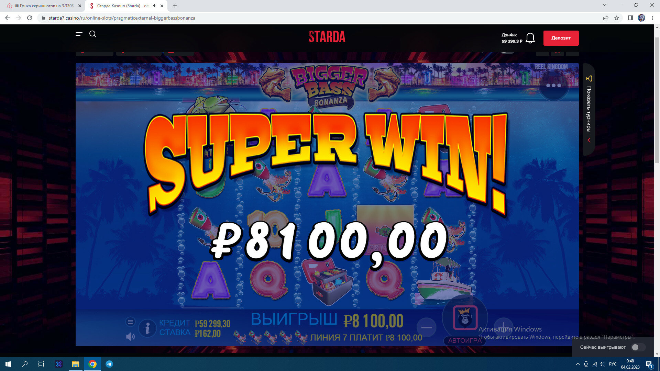
Task: Open Telegram from the taskbar
Action: [x=109, y=364]
